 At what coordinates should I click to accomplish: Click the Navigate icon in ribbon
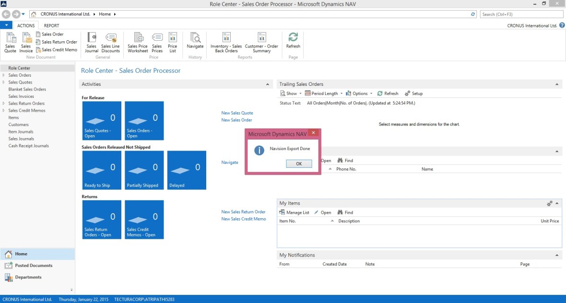(x=195, y=41)
